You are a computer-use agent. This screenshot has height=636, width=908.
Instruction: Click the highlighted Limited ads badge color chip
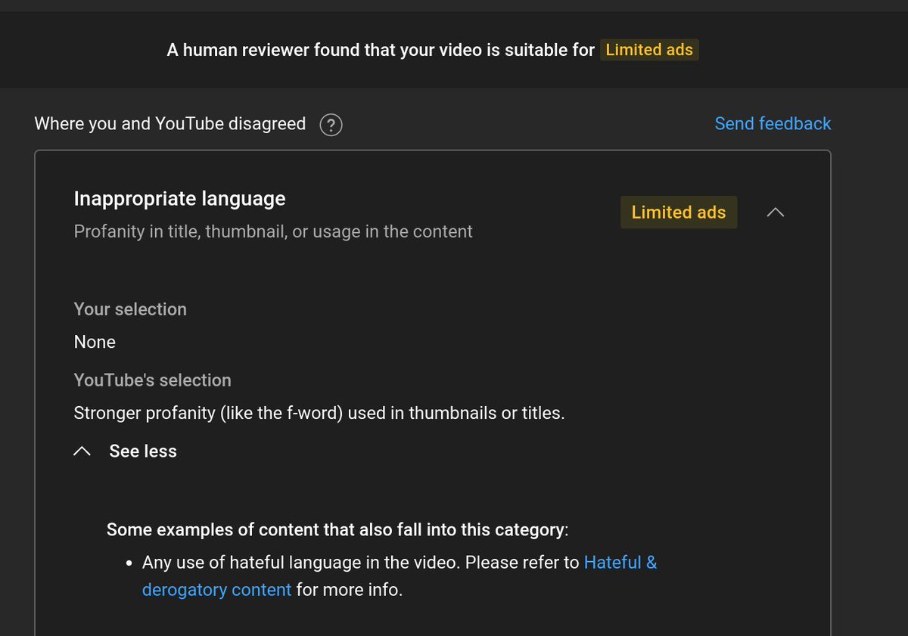(678, 213)
